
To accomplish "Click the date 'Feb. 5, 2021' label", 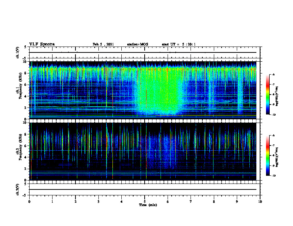I will (x=103, y=44).
